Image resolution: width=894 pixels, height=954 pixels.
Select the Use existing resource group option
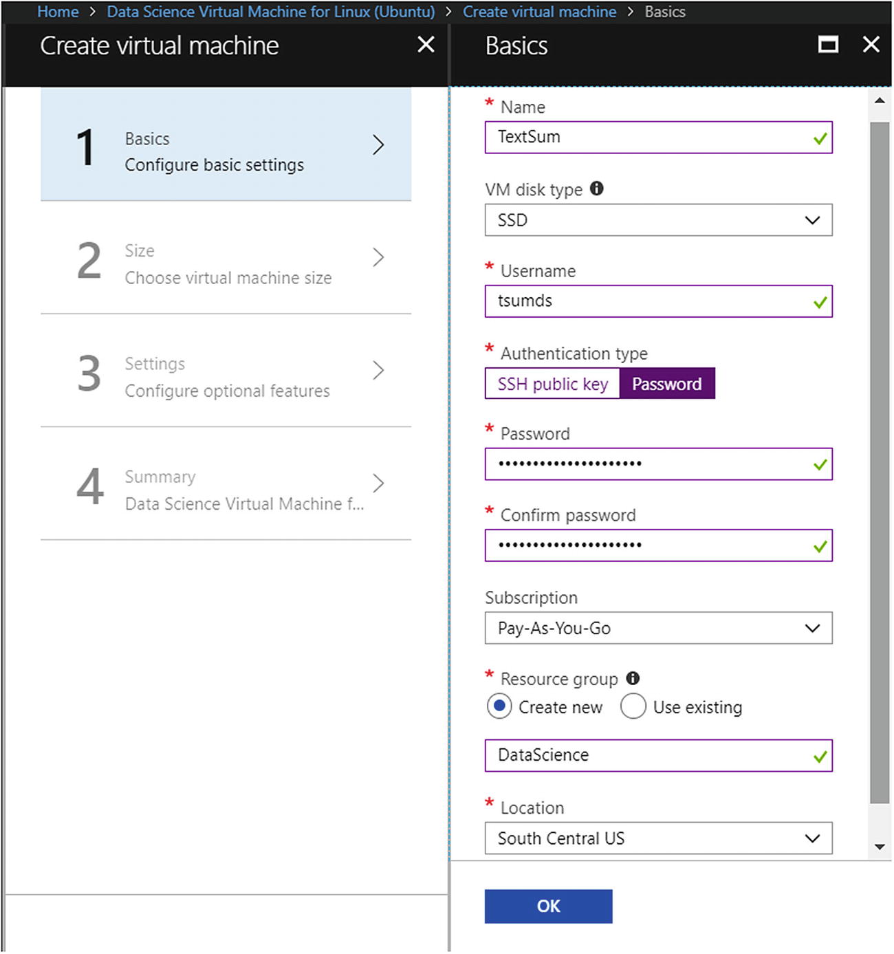point(633,706)
